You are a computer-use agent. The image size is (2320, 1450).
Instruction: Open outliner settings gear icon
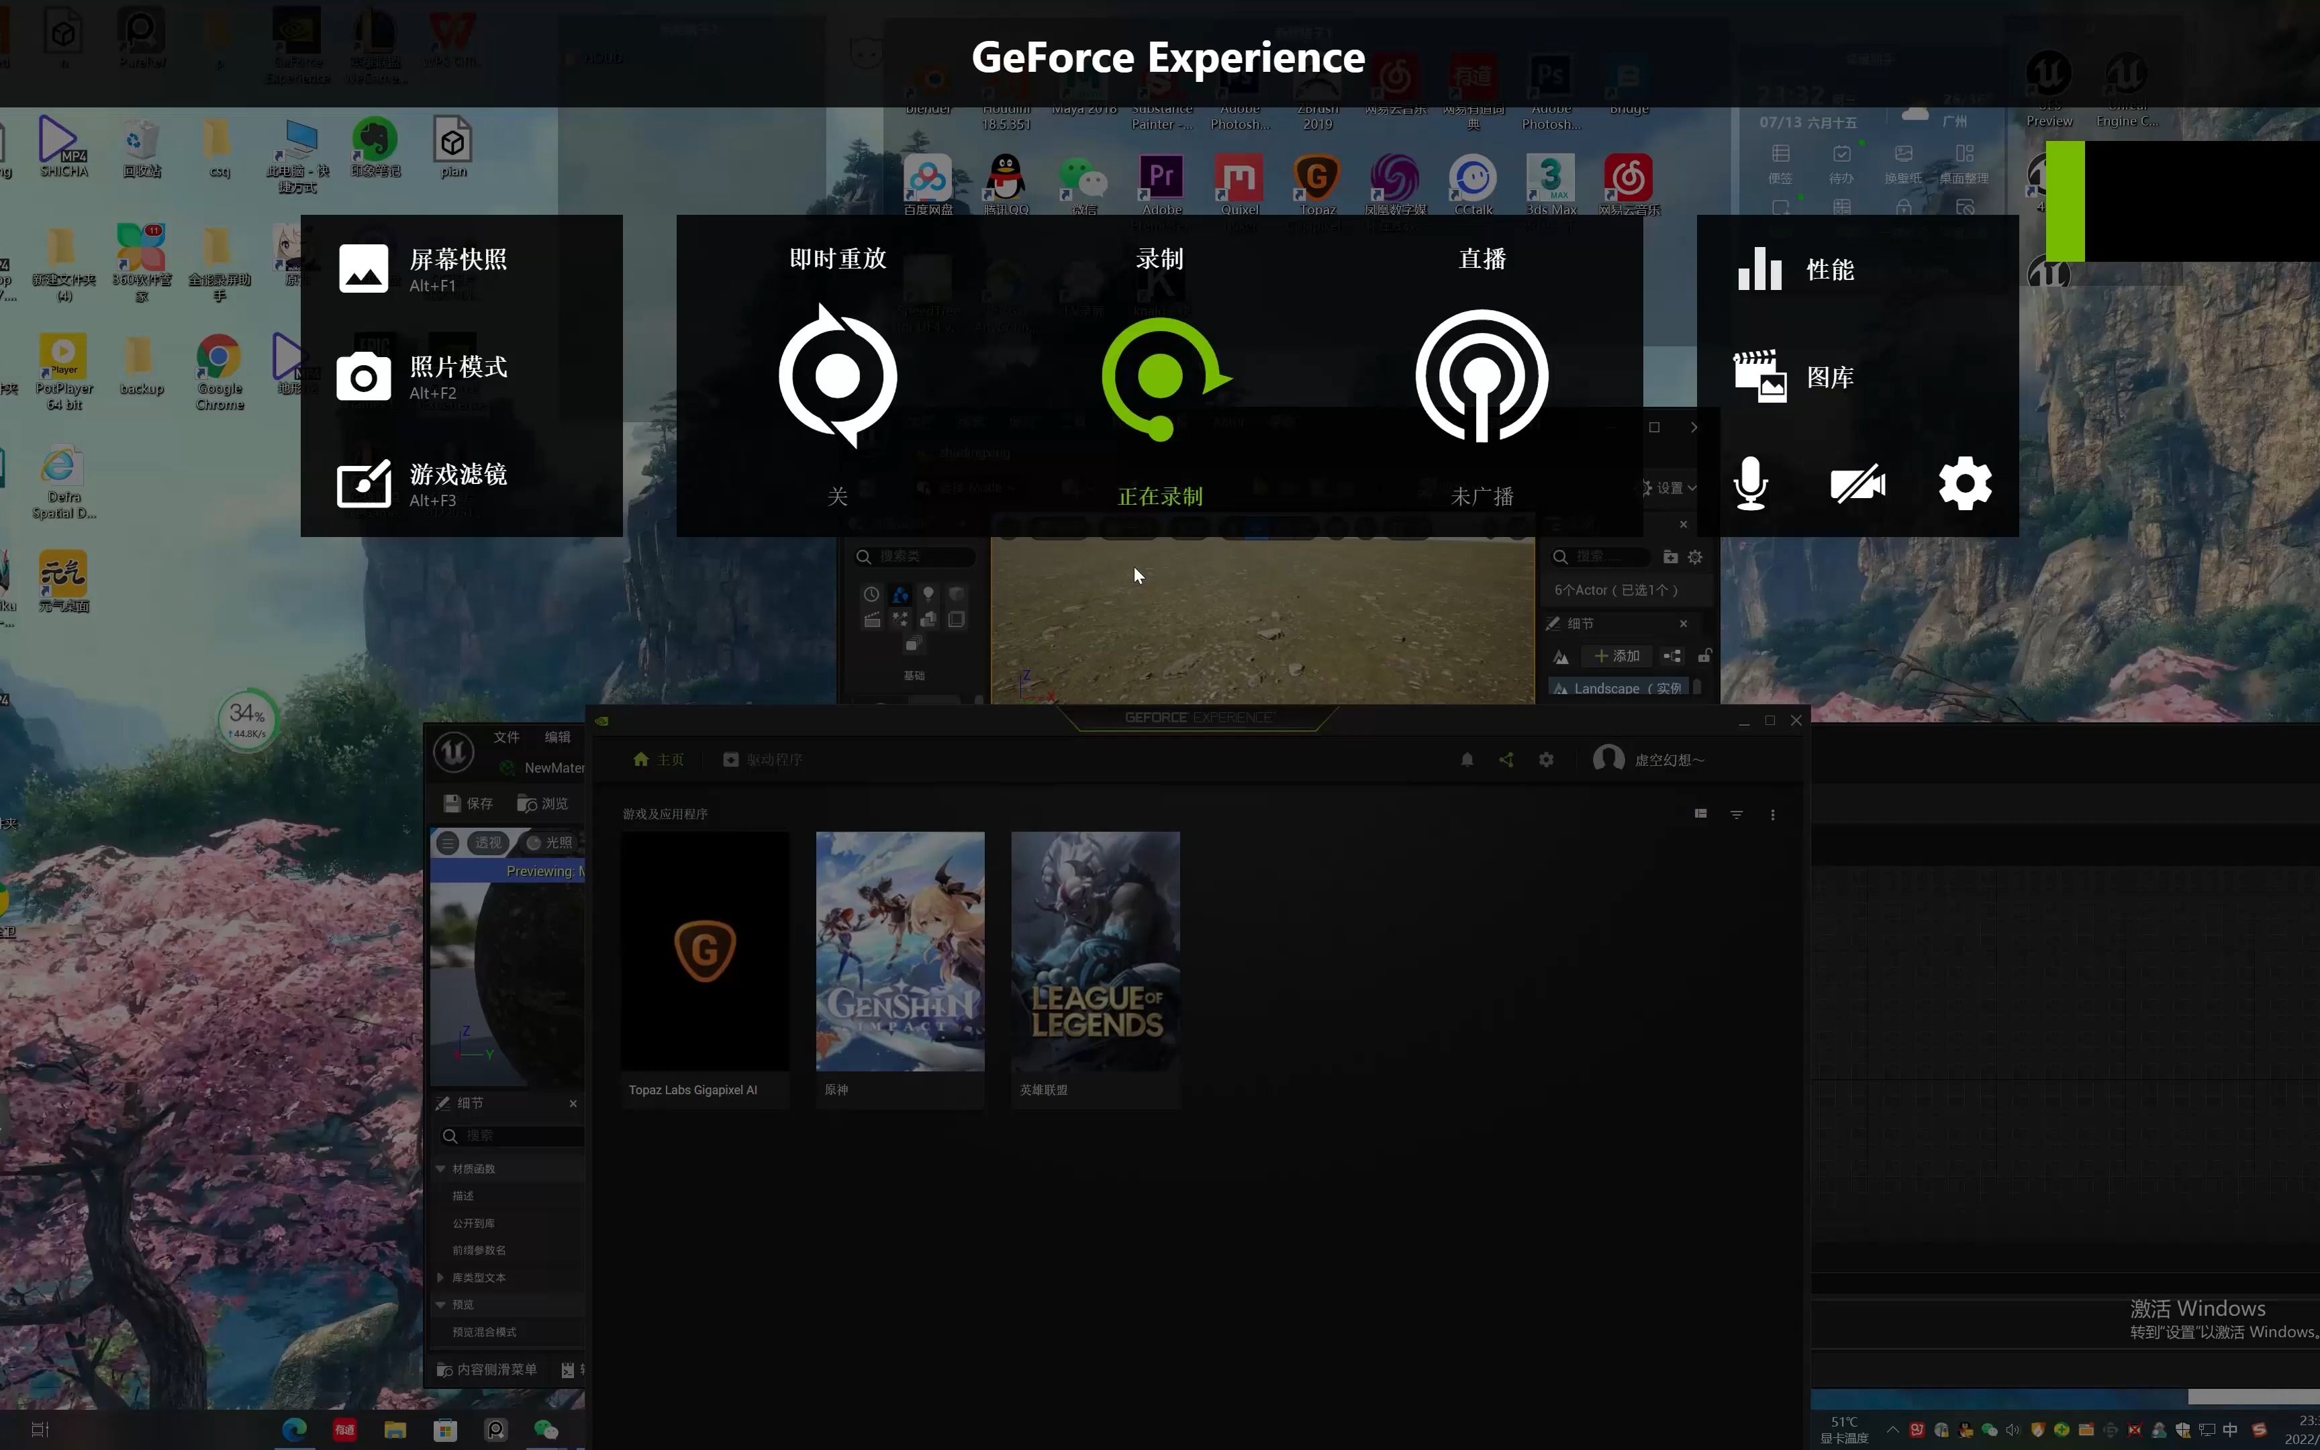click(1695, 557)
